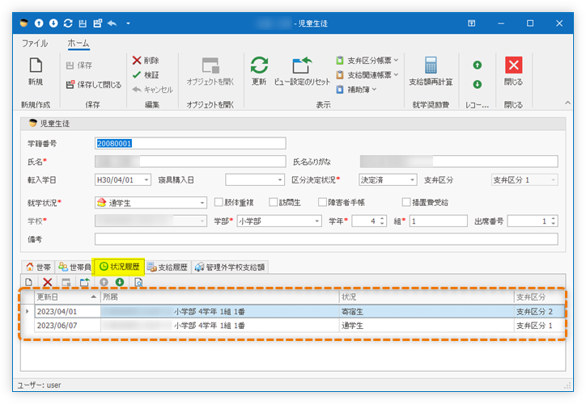Open 区分決定状況 dropdown
Viewport: 586px width, 404px height.
412,180
